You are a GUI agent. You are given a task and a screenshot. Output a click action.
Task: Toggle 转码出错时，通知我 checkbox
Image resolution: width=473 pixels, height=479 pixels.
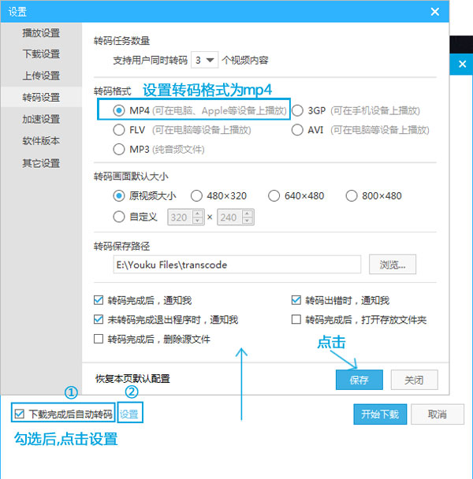[296, 300]
